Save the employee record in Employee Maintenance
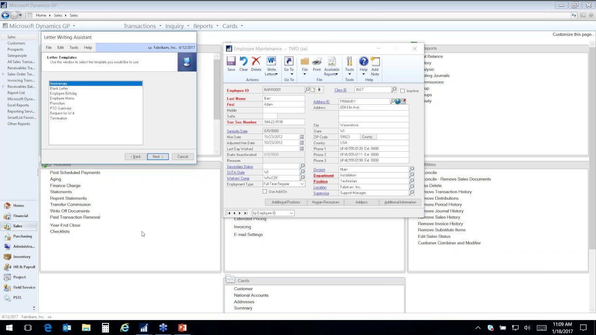This screenshot has width=596, height=335. click(231, 64)
